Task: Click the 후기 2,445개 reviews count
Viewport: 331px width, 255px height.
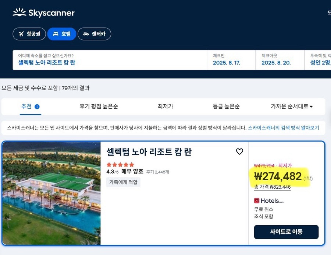Action: point(157,172)
